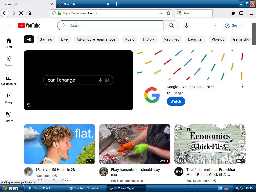
Task: Open Control Panel from the taskbar
Action: [x=46, y=188]
